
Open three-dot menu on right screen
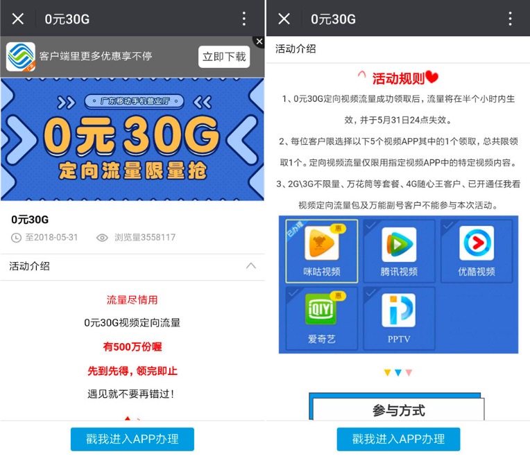(x=510, y=19)
